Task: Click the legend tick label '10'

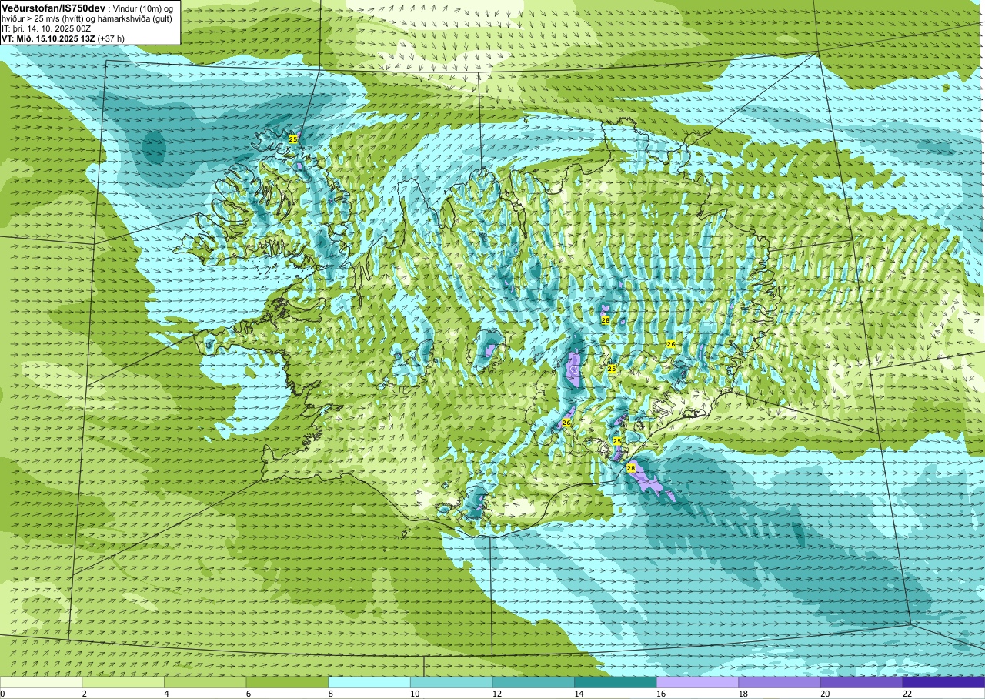Action: [414, 694]
